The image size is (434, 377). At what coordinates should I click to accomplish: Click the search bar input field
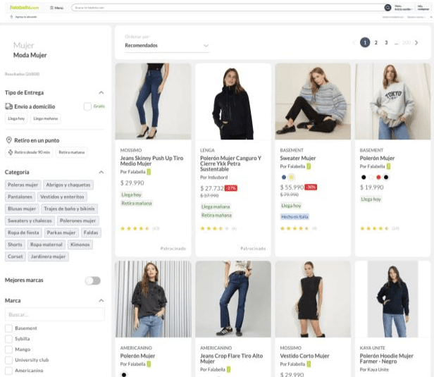[228, 8]
